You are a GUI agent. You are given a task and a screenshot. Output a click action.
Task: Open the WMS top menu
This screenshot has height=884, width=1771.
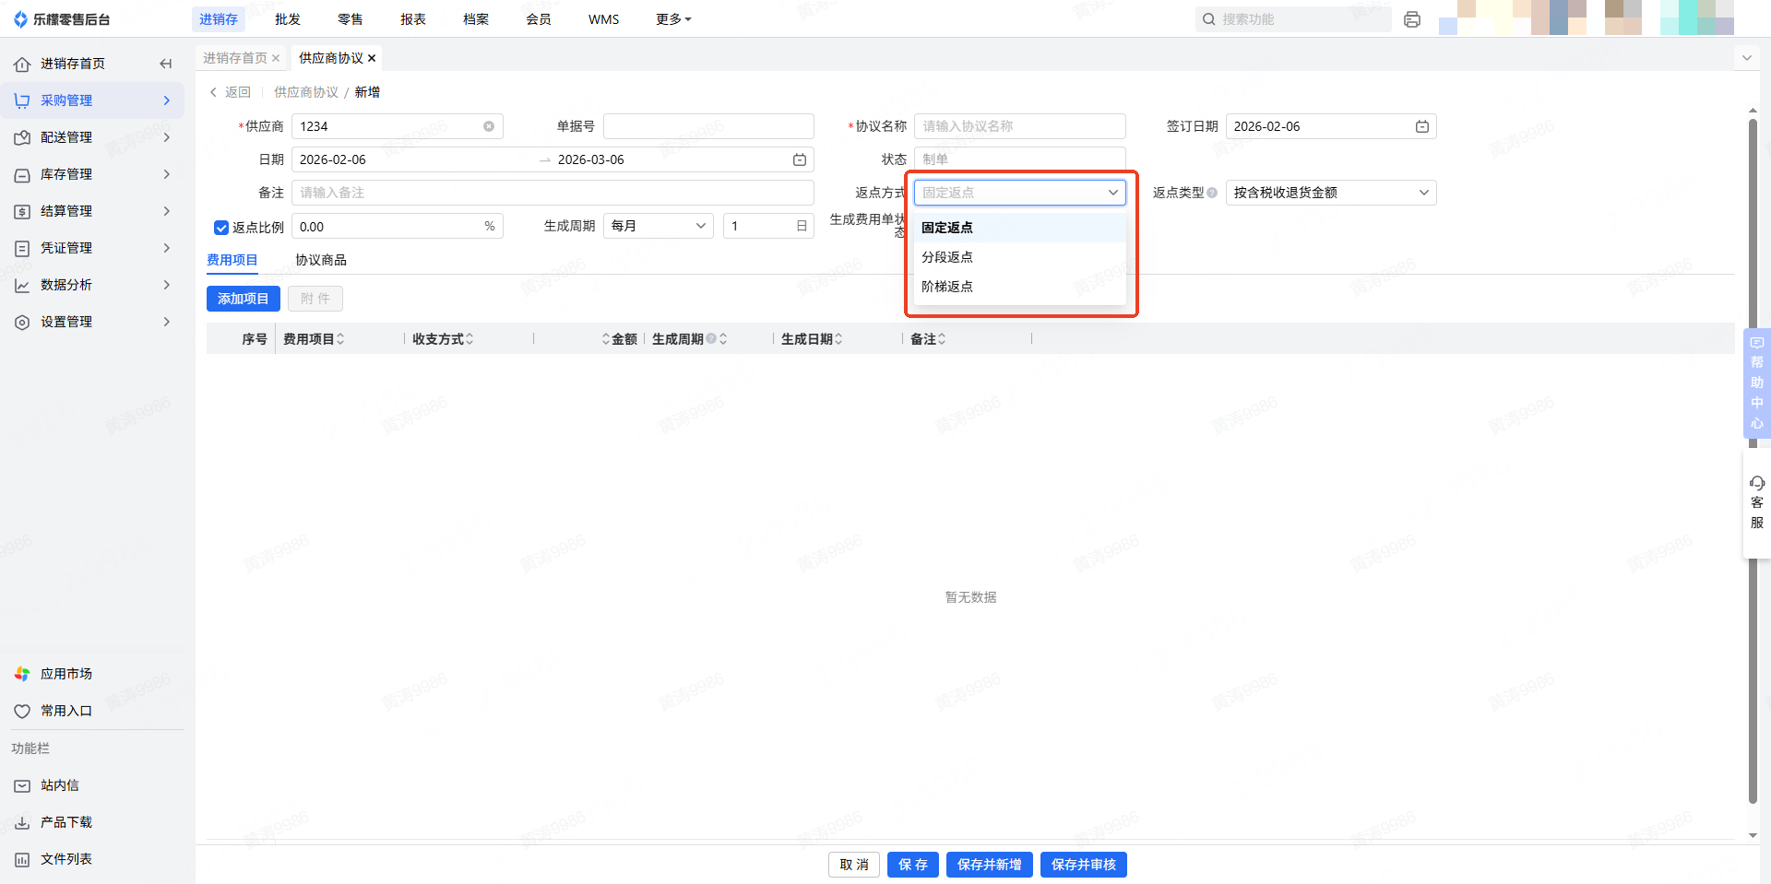604,19
